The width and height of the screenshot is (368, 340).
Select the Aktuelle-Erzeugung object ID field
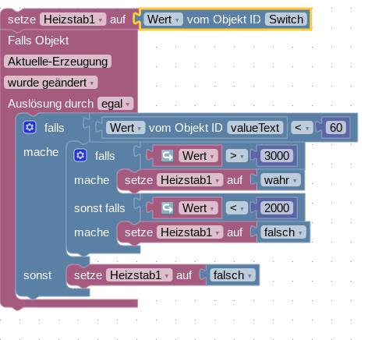(x=58, y=62)
